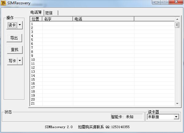This screenshot has width=184, height=133.
Task: Select phonebook row 17
Action: click(102, 88)
